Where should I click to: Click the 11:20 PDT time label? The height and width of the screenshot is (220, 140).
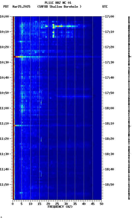(x=4, y=139)
